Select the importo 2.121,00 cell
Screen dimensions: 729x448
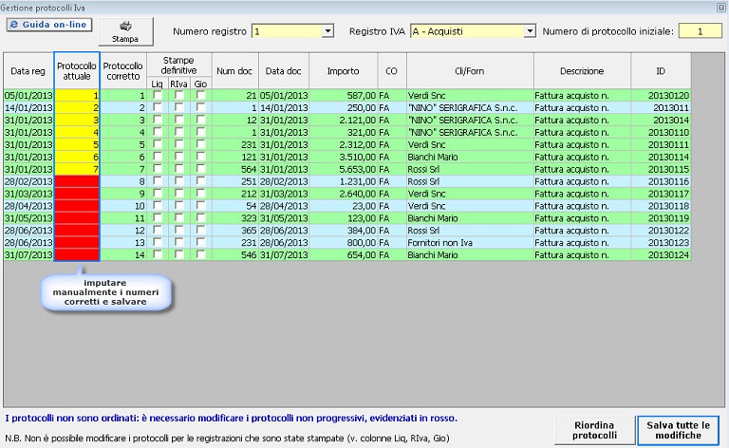343,120
